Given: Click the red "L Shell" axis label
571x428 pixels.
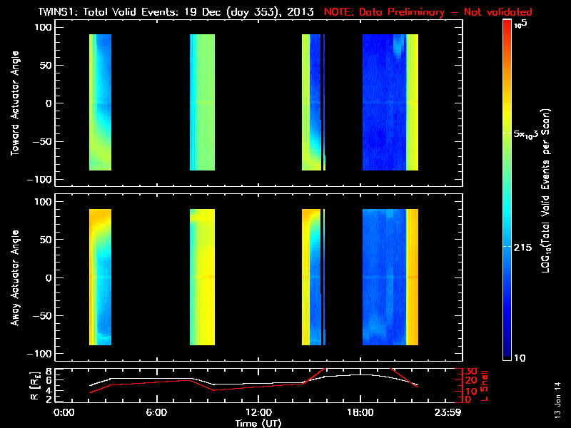Looking at the screenshot, I should click(x=484, y=385).
